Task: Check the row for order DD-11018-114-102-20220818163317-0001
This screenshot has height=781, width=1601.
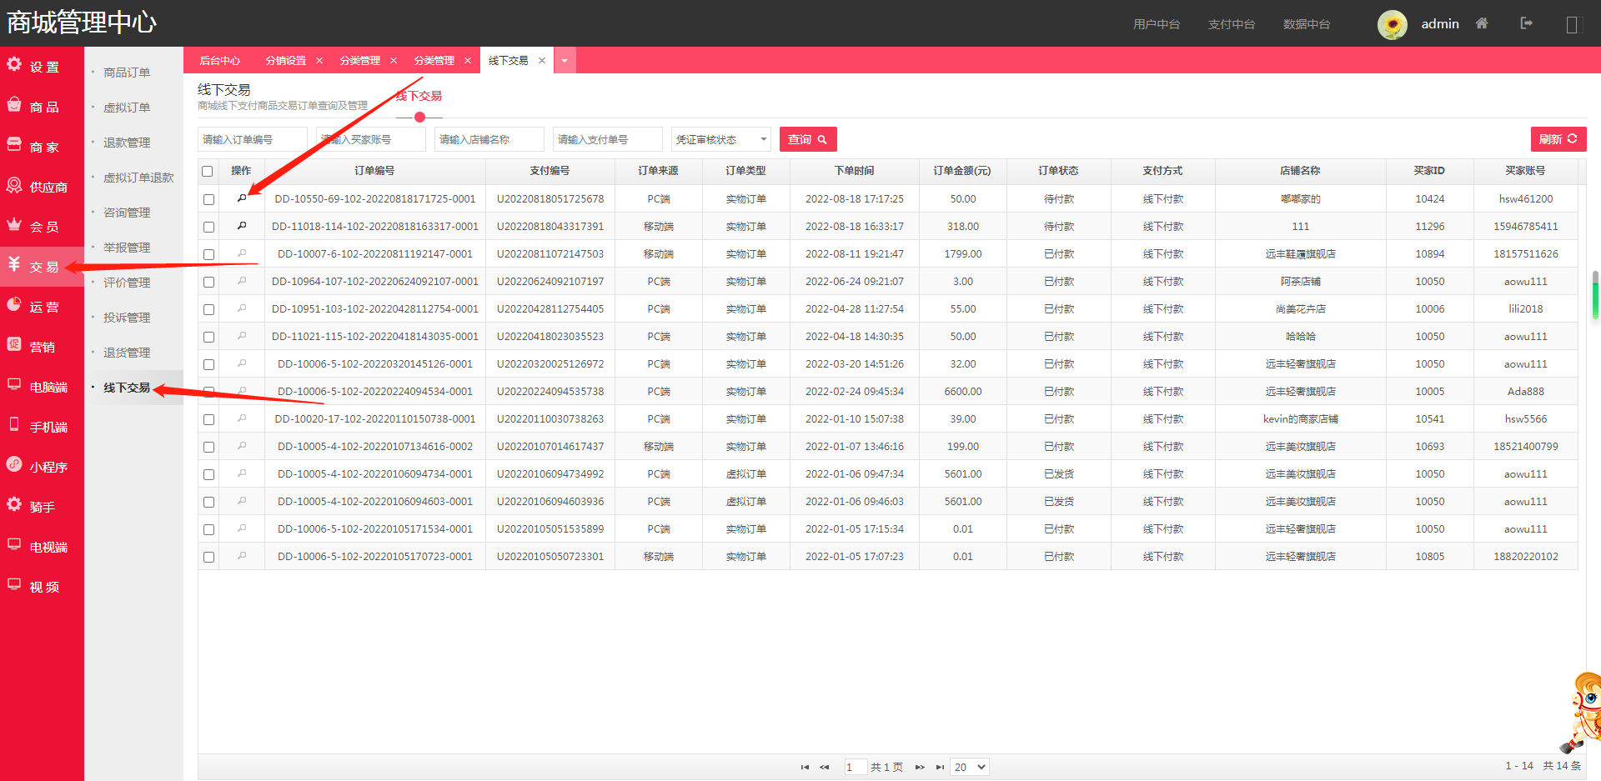Action: (208, 228)
